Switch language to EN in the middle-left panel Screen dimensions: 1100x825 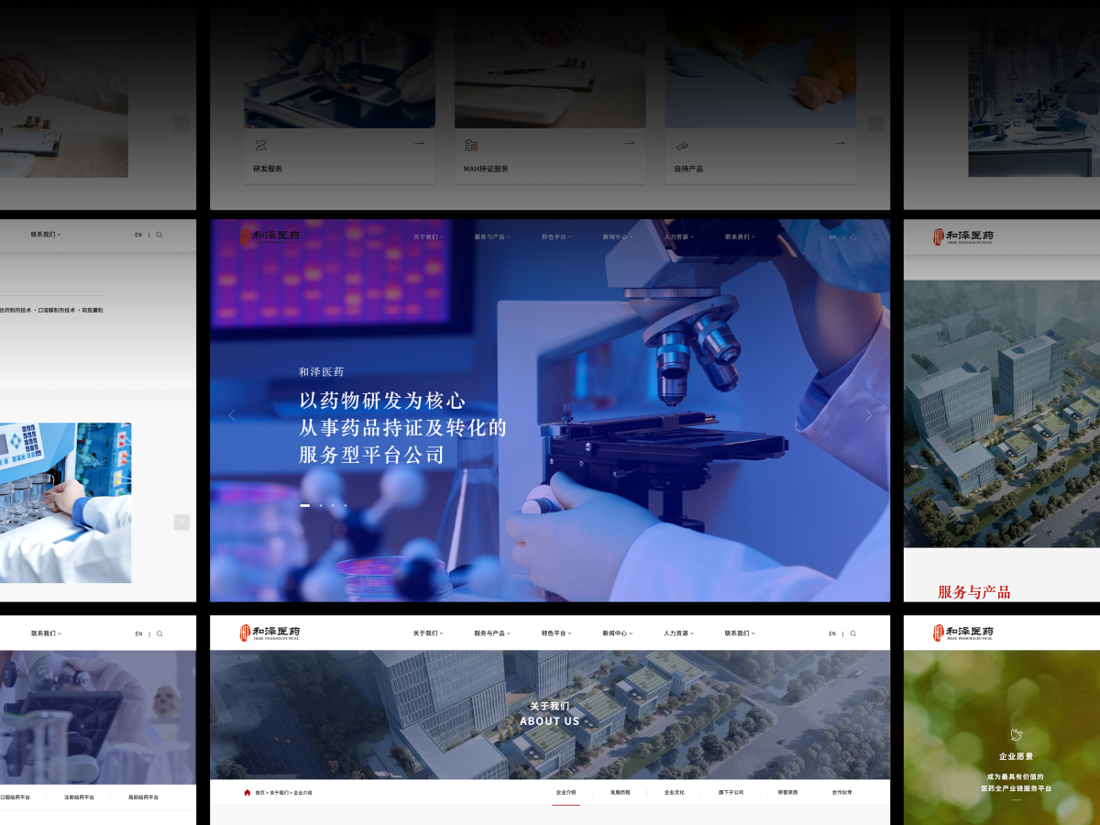[138, 235]
